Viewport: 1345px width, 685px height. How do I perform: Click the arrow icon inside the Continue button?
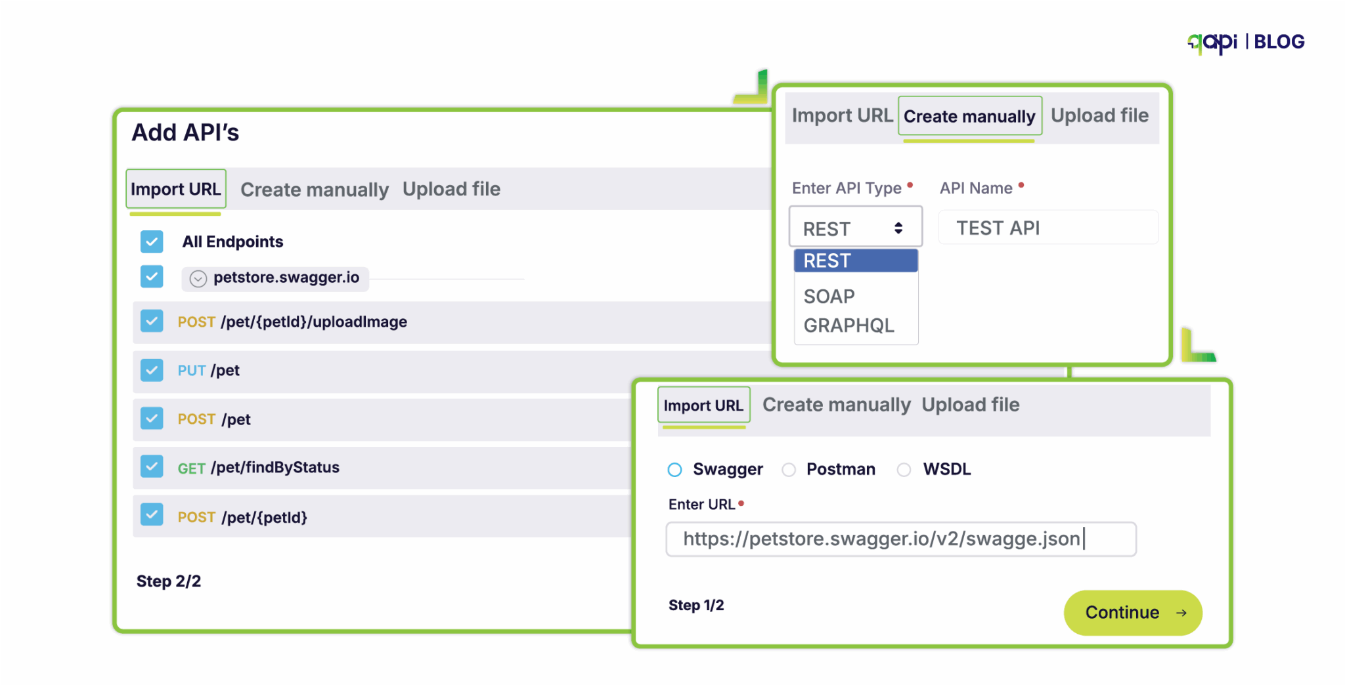point(1180,612)
